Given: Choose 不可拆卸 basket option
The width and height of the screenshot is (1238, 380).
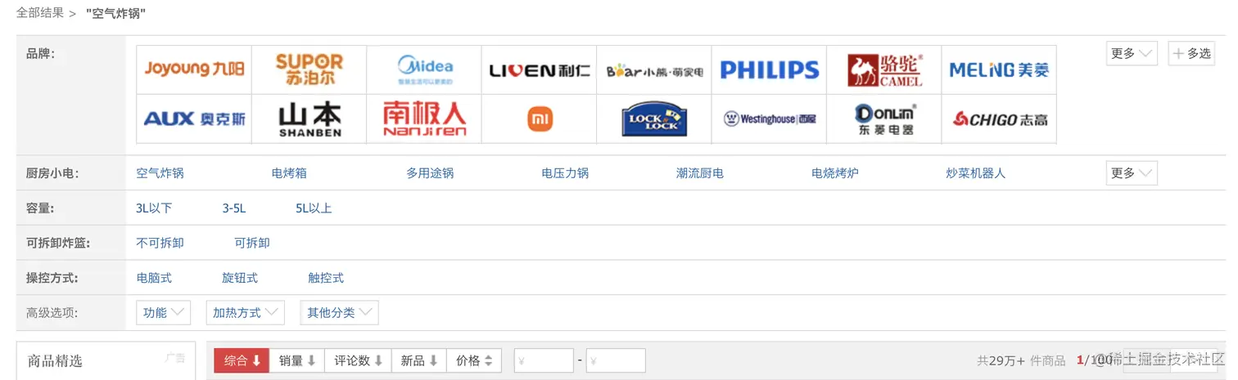Looking at the screenshot, I should (x=160, y=243).
